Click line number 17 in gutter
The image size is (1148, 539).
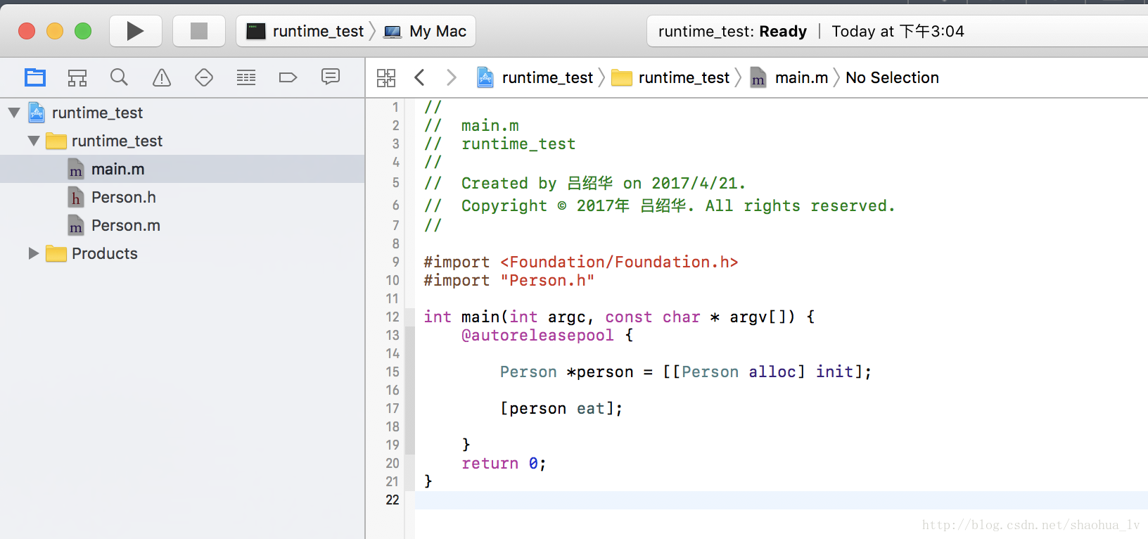tap(393, 408)
